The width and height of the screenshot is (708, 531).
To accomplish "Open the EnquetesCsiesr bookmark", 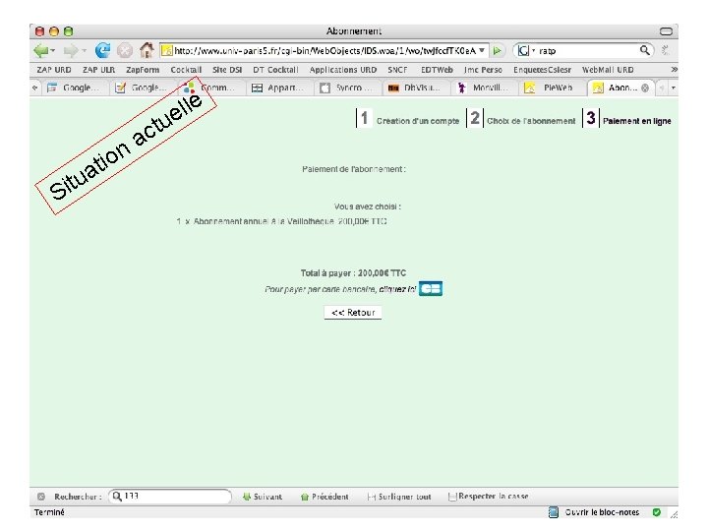I will [x=542, y=70].
